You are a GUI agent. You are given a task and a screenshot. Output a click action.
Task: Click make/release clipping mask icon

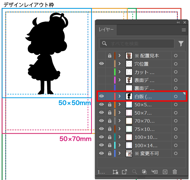click(x=144, y=172)
